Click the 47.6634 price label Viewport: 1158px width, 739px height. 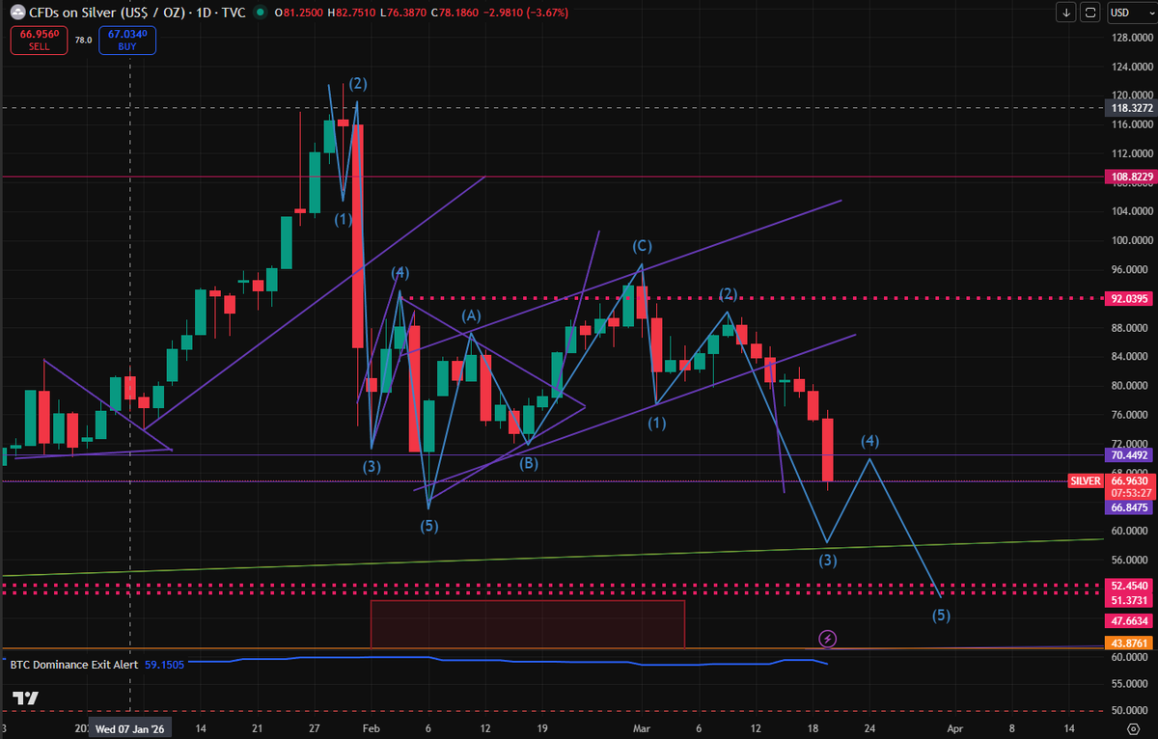(x=1130, y=621)
